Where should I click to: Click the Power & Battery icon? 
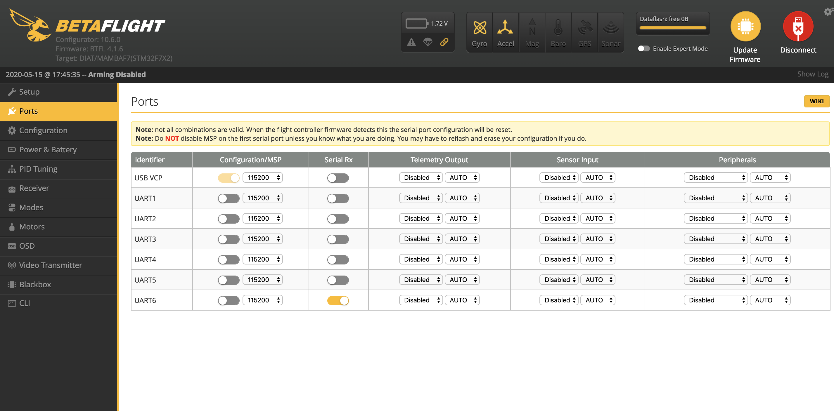point(12,150)
